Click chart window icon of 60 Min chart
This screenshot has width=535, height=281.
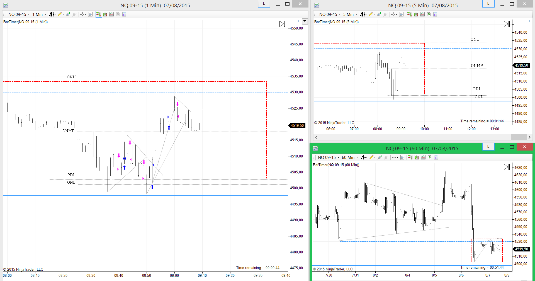click(x=315, y=148)
